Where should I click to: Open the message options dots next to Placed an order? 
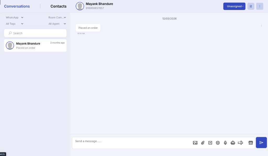[x=261, y=26]
